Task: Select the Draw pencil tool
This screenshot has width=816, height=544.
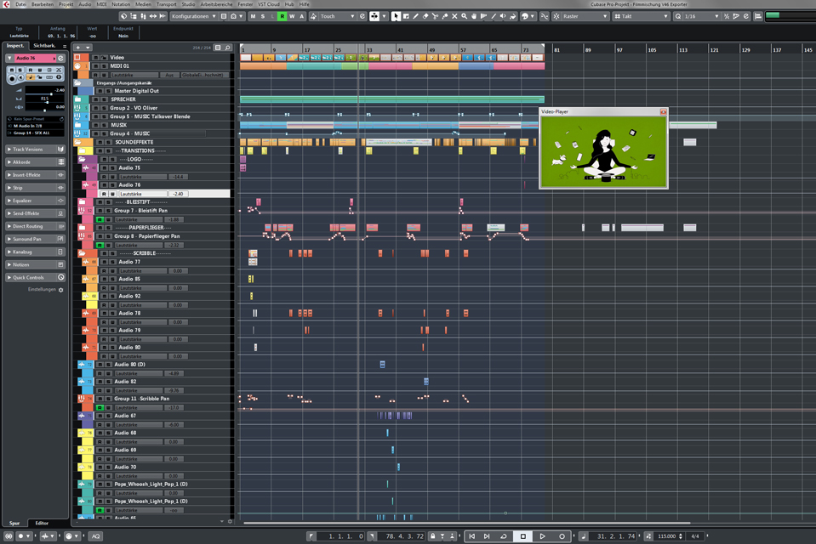Action: [x=415, y=16]
